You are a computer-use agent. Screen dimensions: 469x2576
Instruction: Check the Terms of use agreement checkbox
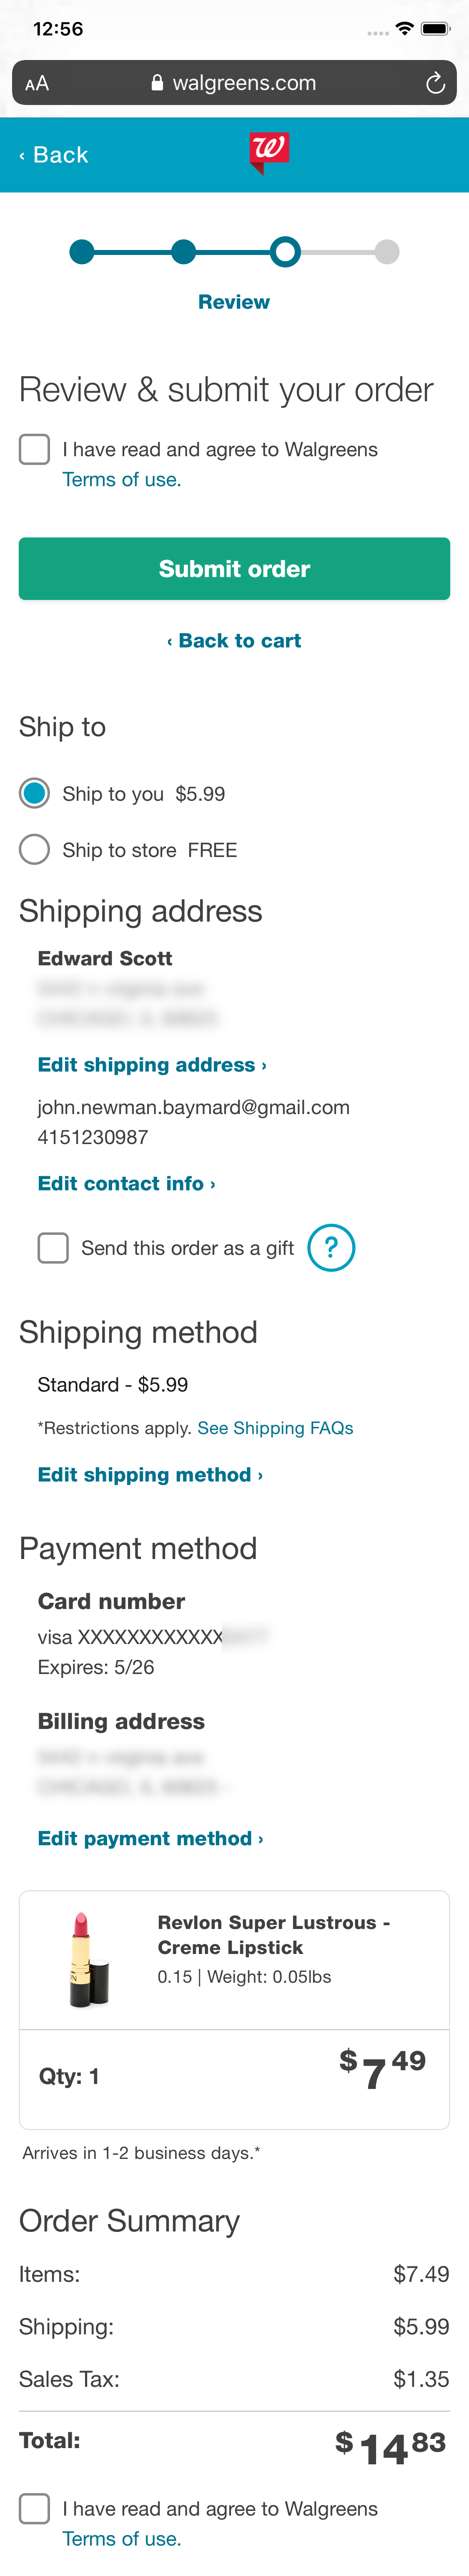pos(34,450)
